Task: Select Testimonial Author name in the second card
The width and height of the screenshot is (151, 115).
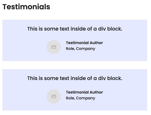Action: [x=84, y=92]
